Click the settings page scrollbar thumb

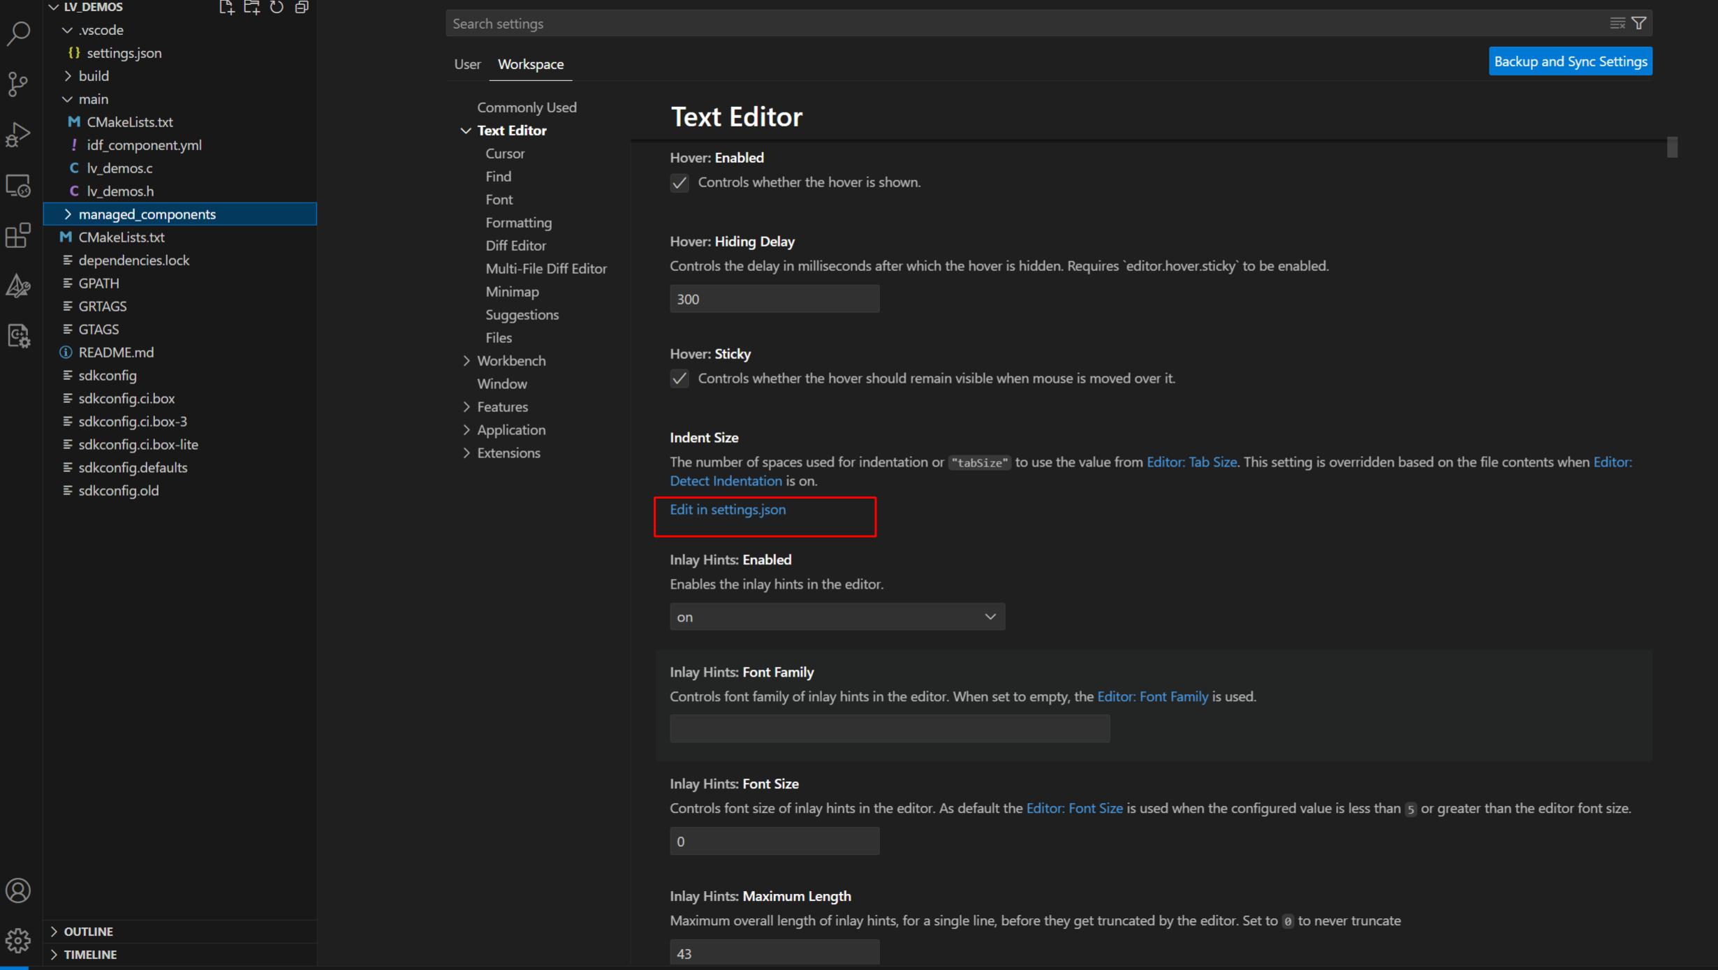[x=1672, y=147]
